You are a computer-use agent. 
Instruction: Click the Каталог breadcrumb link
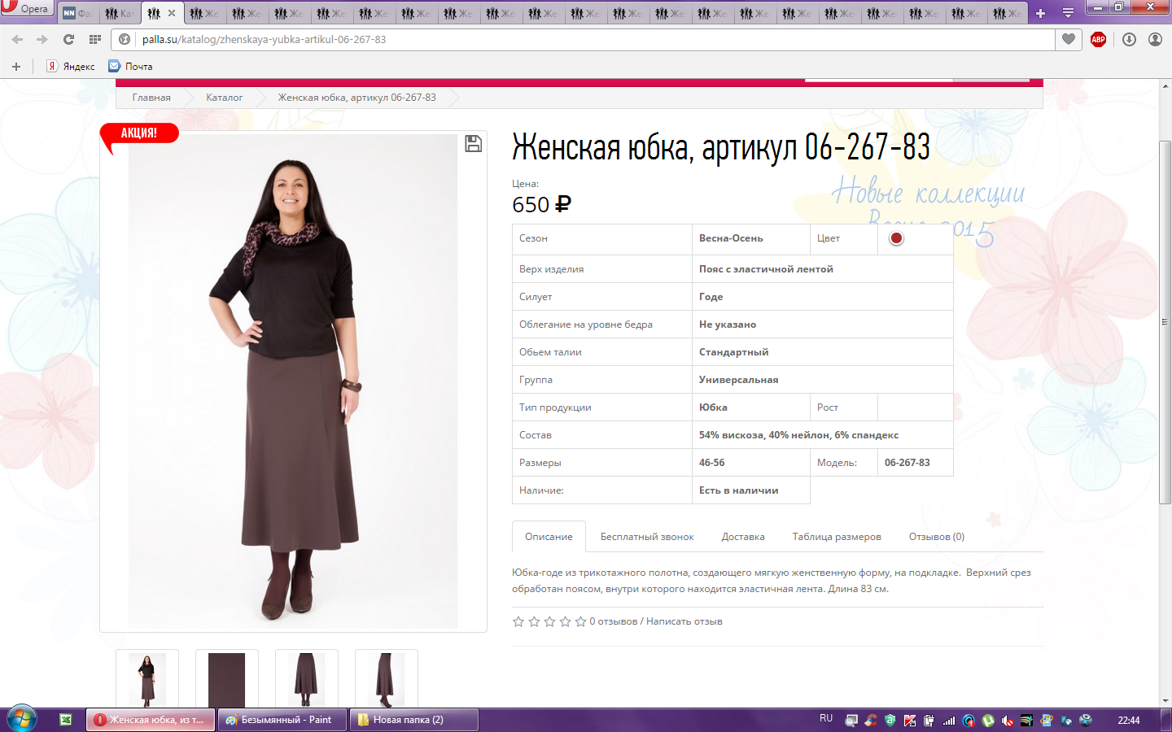tap(224, 98)
